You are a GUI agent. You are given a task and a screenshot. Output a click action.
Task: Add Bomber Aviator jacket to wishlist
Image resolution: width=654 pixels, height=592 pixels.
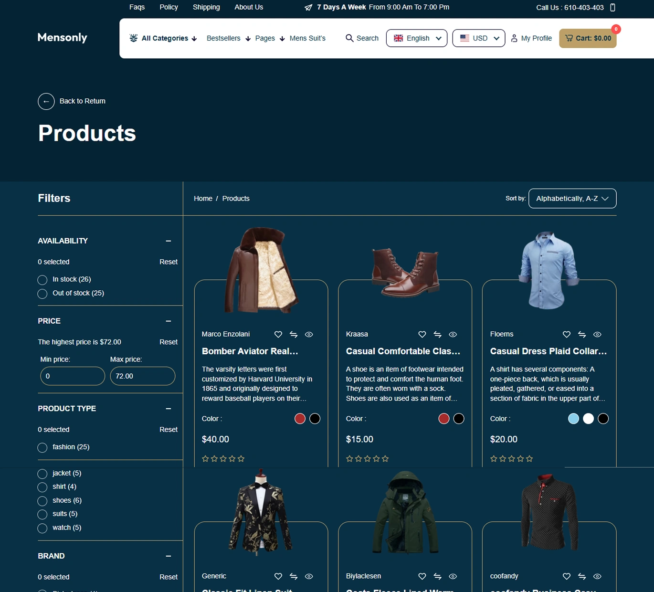278,335
